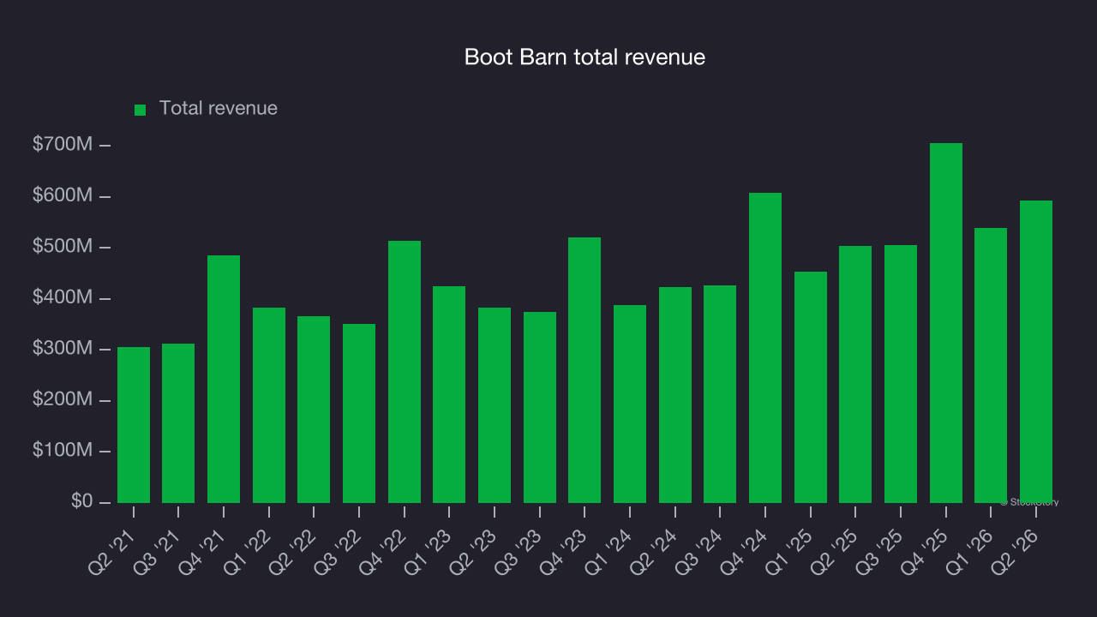
Task: Click the revenue bar for Q2 '25
Action: point(855,374)
